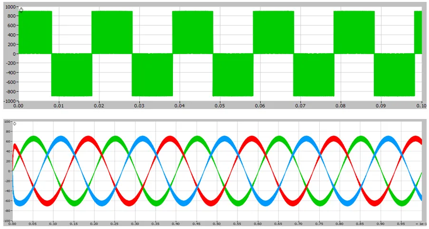429x229 pixels.
Task: Select the 100 label on the lower plot's y-axis
Action: tap(8, 122)
